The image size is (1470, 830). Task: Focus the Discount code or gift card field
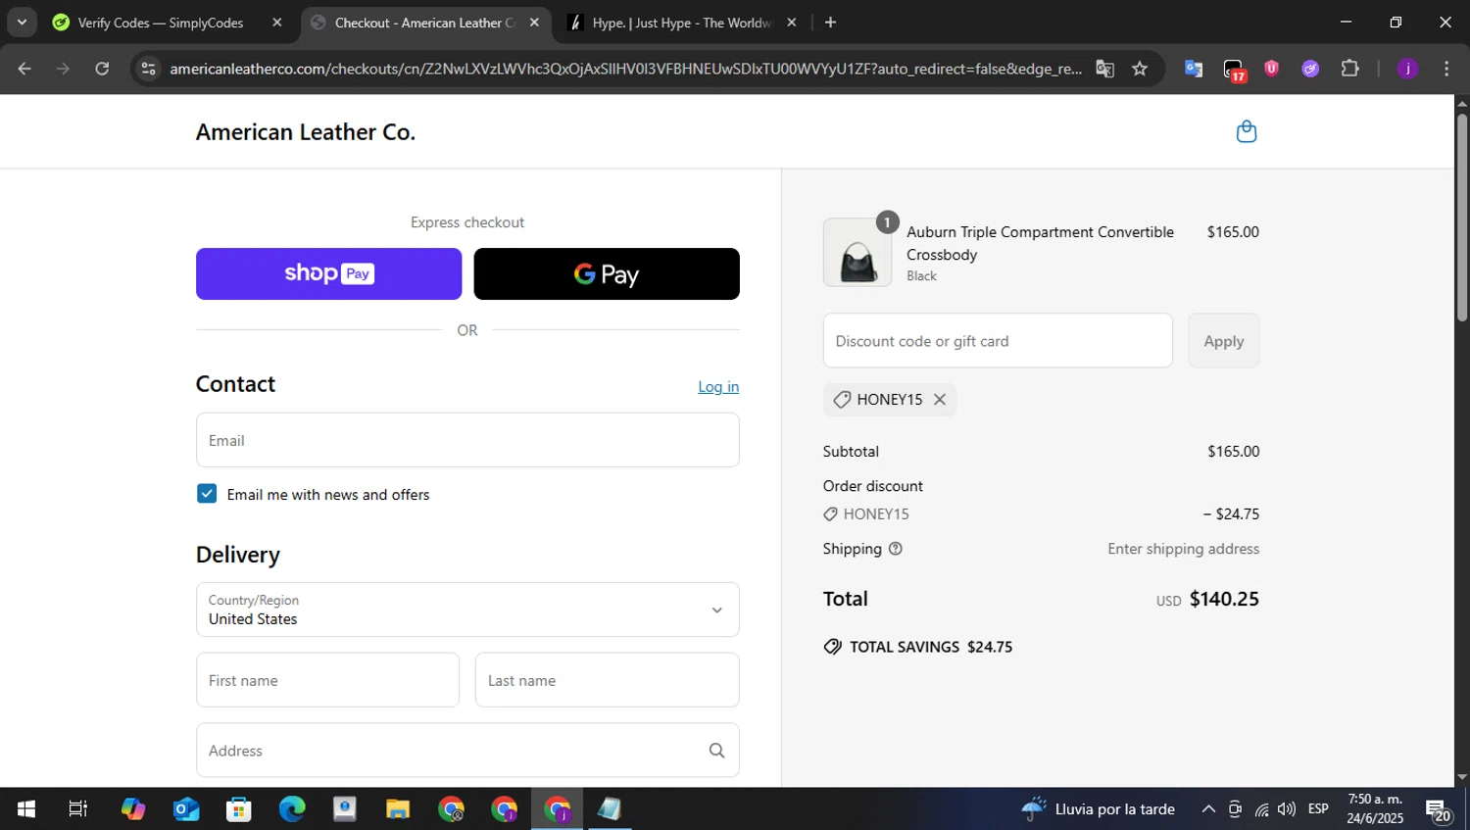pos(998,341)
